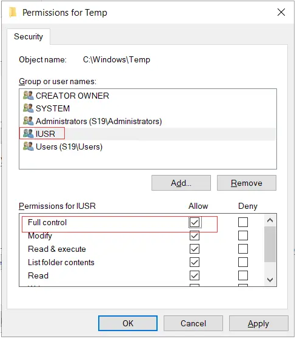The width and height of the screenshot is (297, 339).
Task: Check the Deny box for Read
Action: [x=243, y=275]
